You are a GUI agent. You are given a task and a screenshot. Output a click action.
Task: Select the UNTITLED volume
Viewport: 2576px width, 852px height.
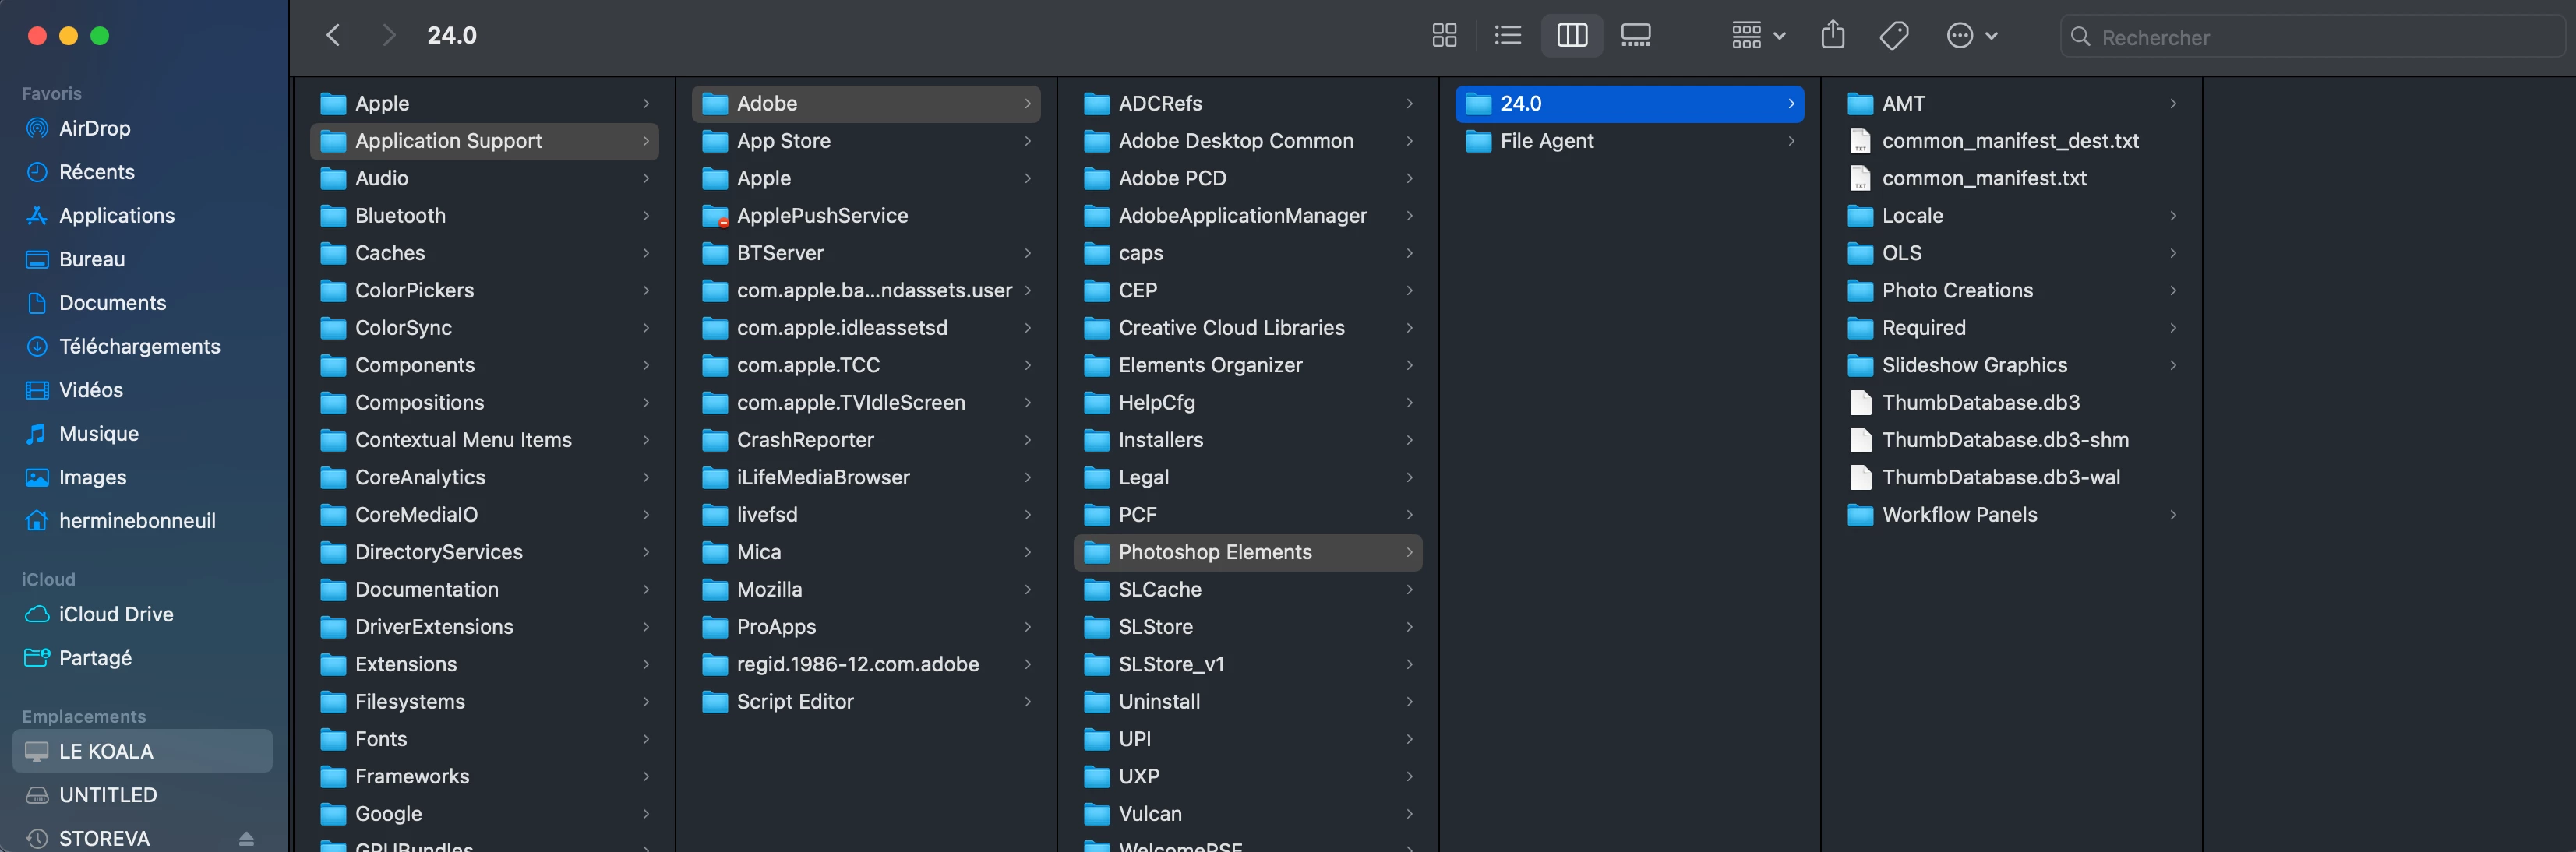click(x=107, y=795)
